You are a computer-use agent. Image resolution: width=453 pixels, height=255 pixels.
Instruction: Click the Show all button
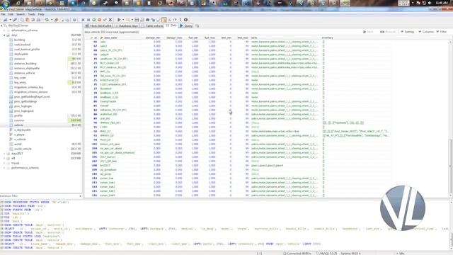point(388,31)
